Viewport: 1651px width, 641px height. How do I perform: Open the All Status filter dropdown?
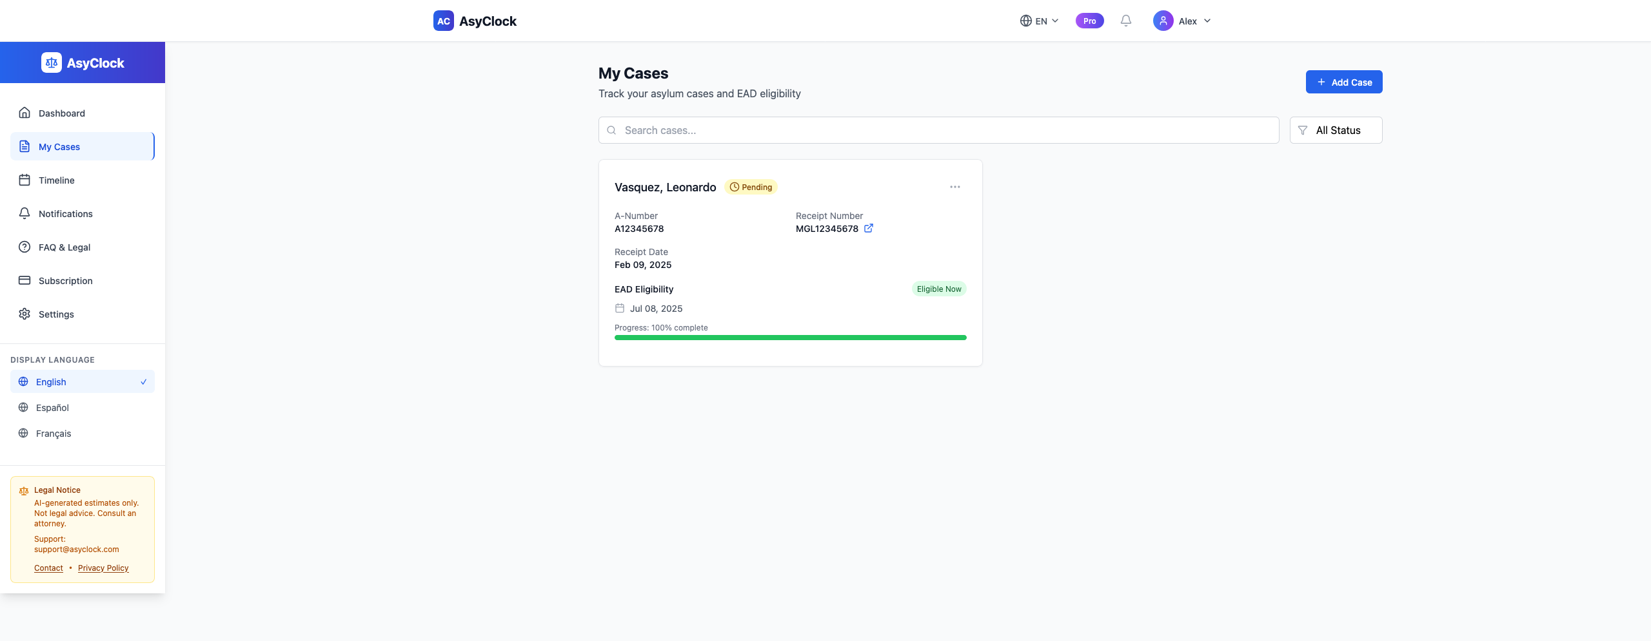1336,130
